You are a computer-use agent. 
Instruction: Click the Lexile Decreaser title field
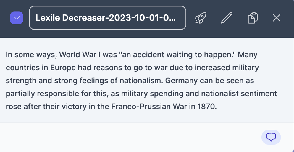pyautogui.click(x=107, y=18)
